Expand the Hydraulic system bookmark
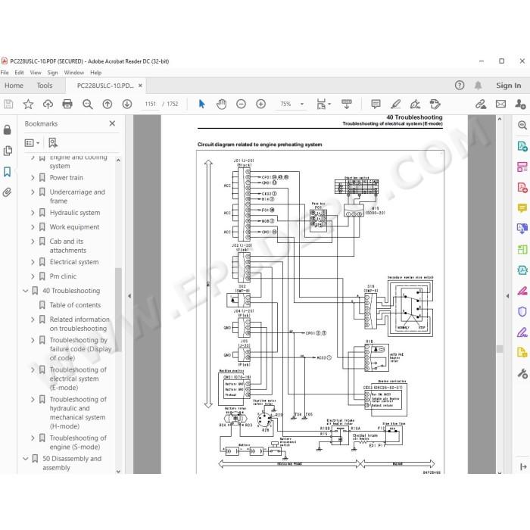 click(33, 213)
